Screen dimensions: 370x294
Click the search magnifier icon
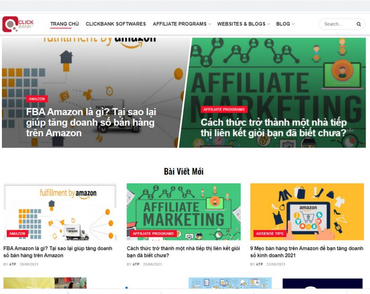[358, 24]
